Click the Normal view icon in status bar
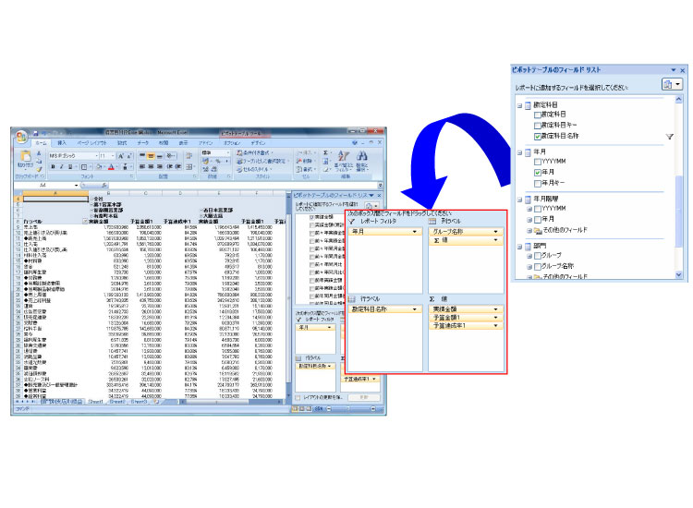Viewport: 693px width, 508px height. tap(295, 409)
